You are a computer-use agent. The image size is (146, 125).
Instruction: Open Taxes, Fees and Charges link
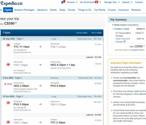point(123,40)
